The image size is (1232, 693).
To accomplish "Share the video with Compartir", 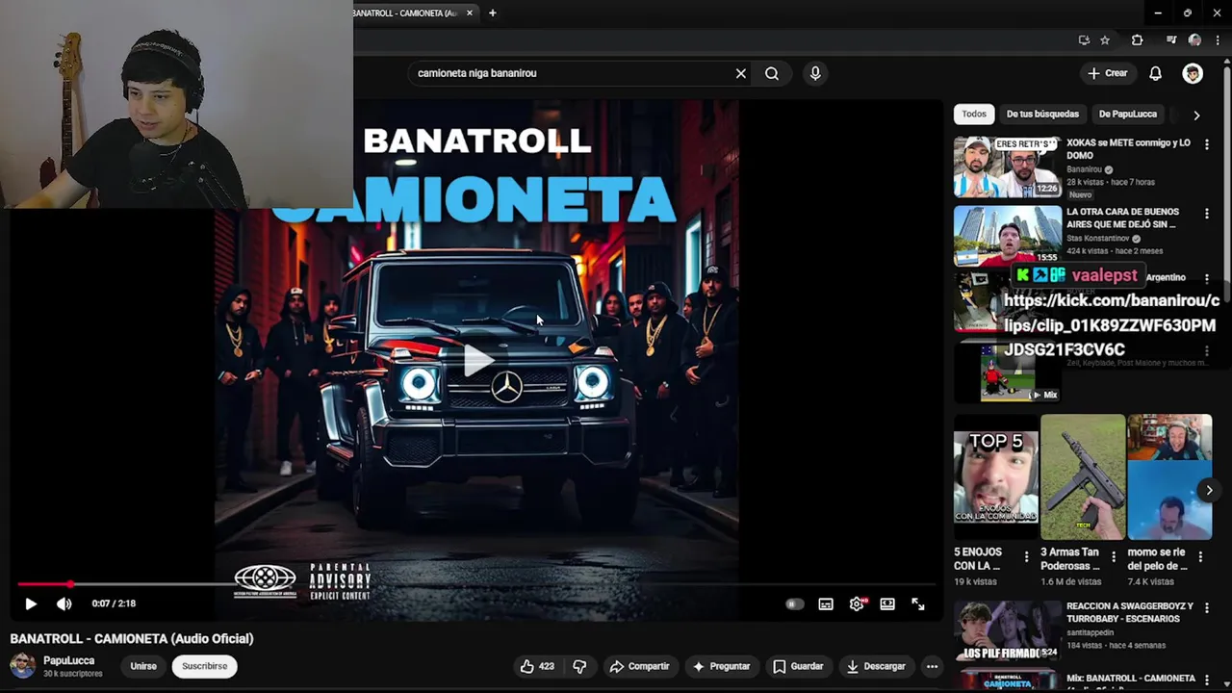I will (639, 666).
